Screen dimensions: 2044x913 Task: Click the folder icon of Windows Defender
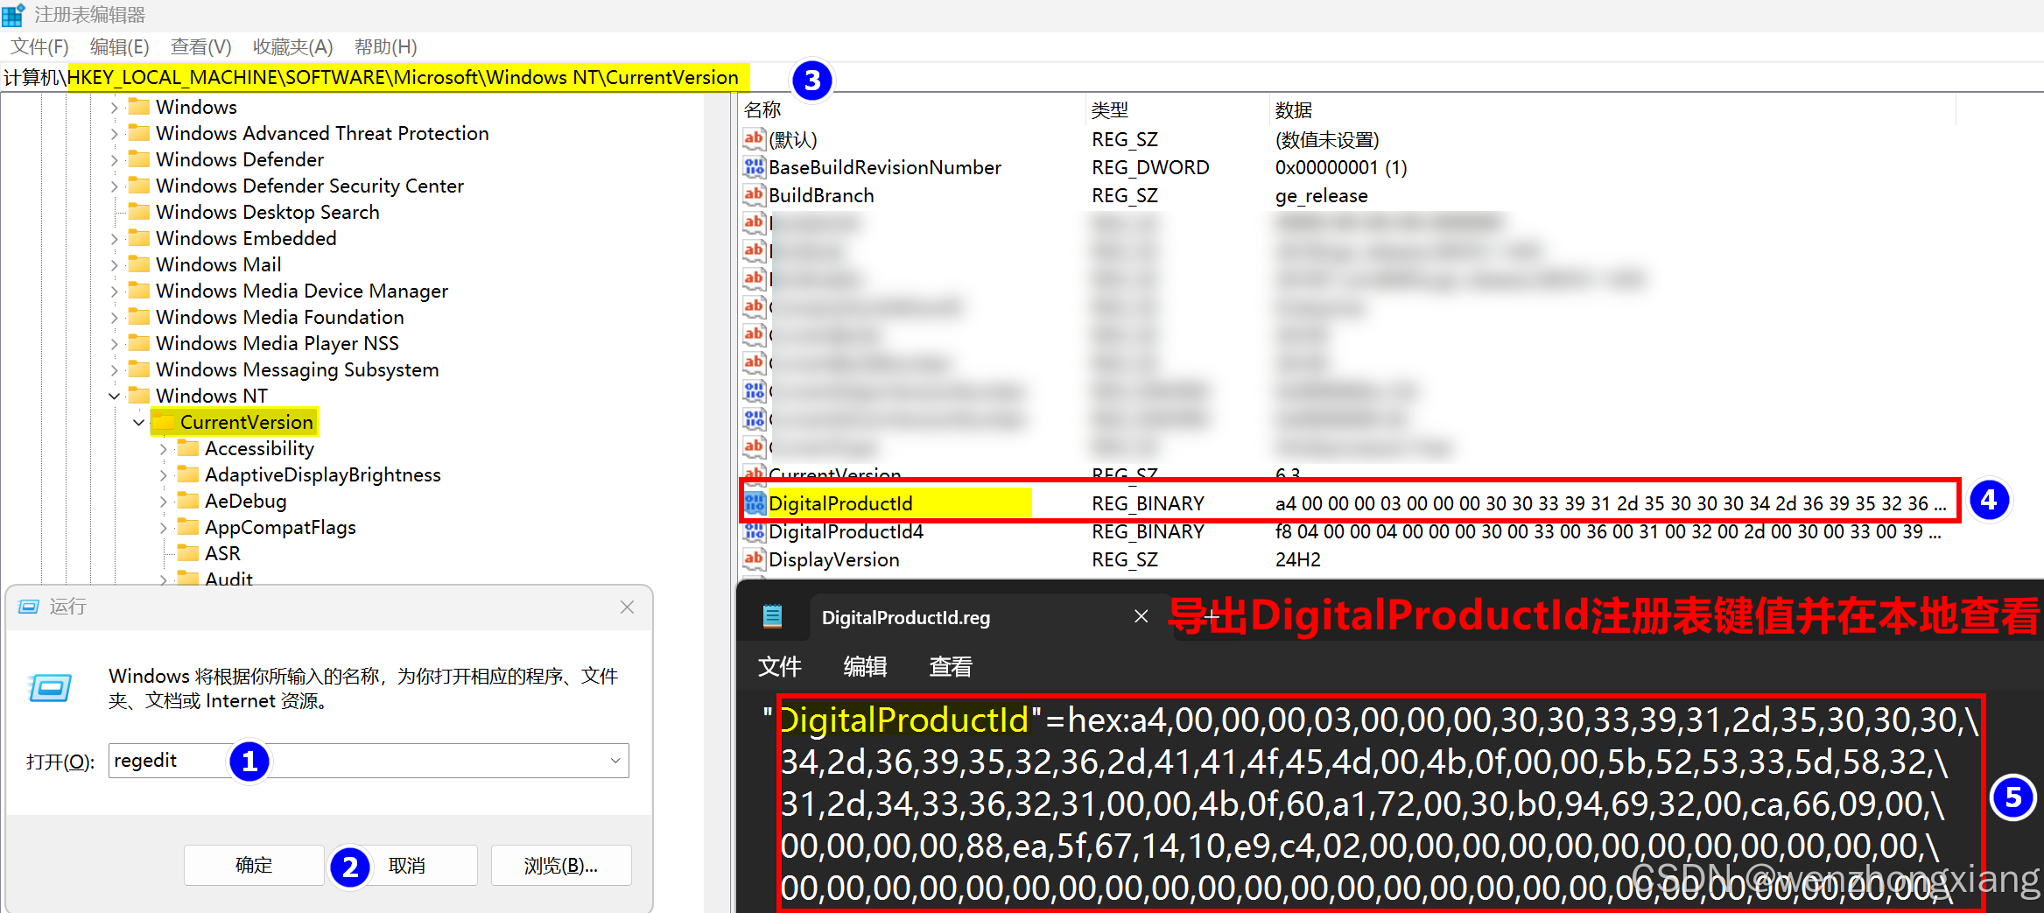139,159
